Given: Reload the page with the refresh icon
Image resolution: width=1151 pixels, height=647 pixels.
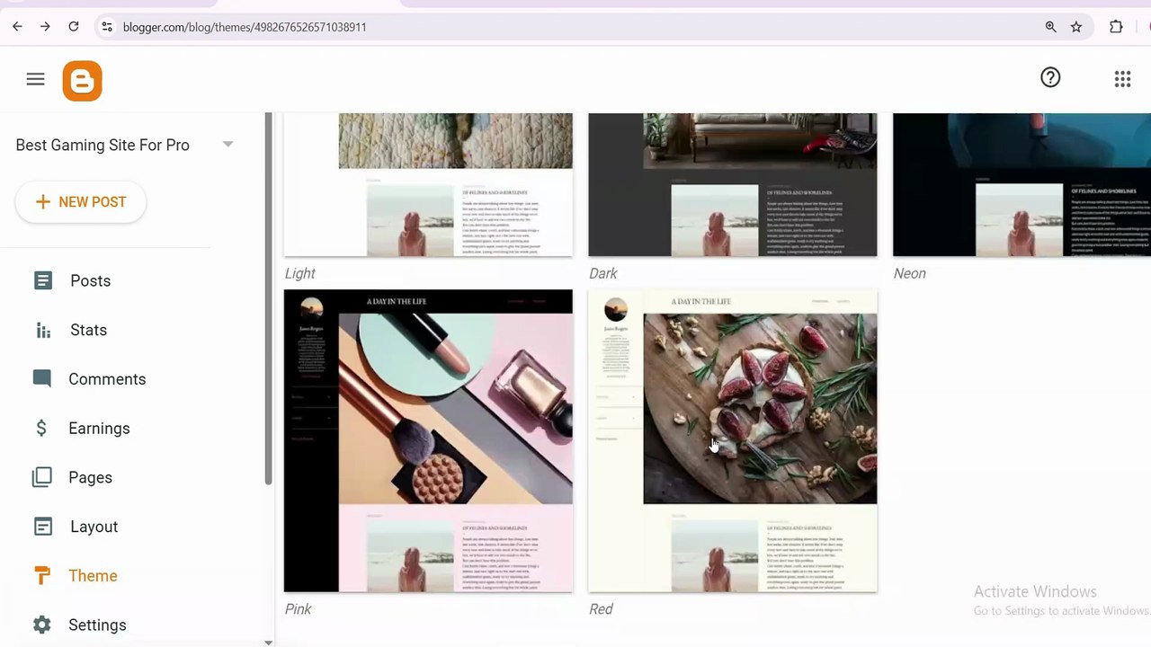Looking at the screenshot, I should (74, 27).
